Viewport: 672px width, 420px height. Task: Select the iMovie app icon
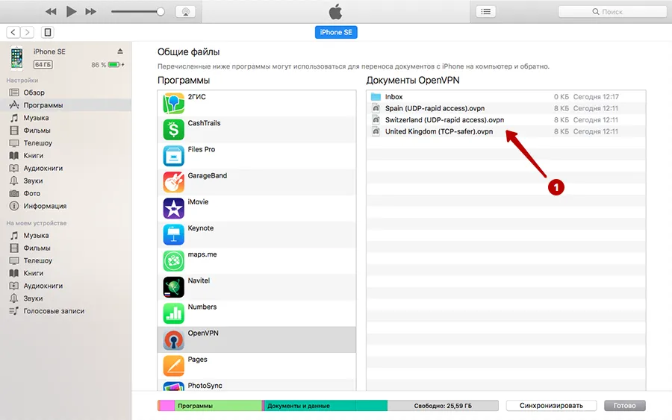173,208
